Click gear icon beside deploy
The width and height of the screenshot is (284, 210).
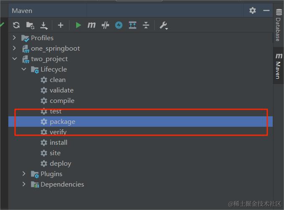pyautogui.click(x=44, y=164)
